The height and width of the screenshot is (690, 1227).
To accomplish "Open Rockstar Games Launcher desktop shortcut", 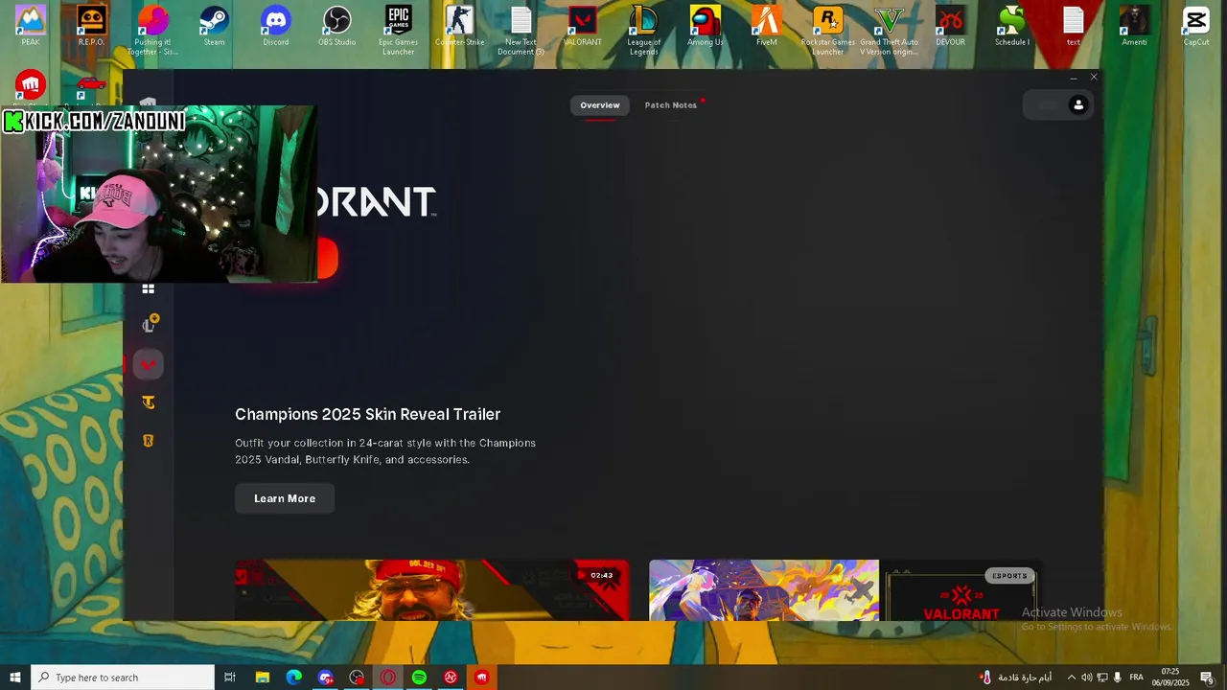I will (x=828, y=30).
